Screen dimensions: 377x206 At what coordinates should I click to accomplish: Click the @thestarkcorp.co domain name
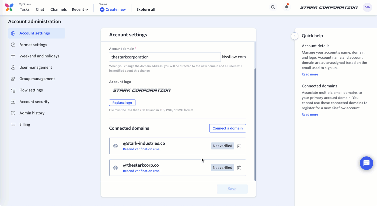(x=141, y=165)
